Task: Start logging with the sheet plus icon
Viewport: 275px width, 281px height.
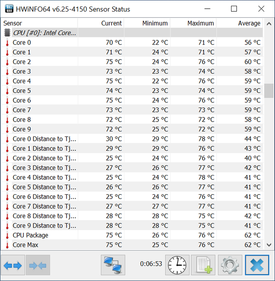Action: (x=203, y=265)
